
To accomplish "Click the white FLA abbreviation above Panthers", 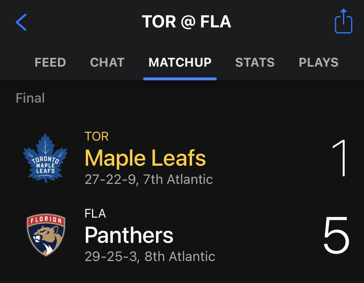I will pos(95,213).
